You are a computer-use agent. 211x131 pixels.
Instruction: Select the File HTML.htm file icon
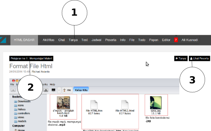[94, 105]
